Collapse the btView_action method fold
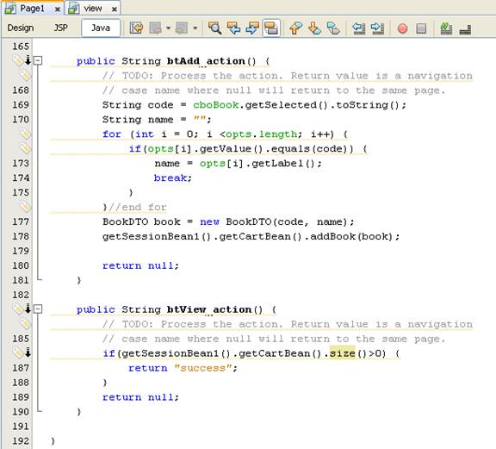The width and height of the screenshot is (496, 449). point(38,309)
